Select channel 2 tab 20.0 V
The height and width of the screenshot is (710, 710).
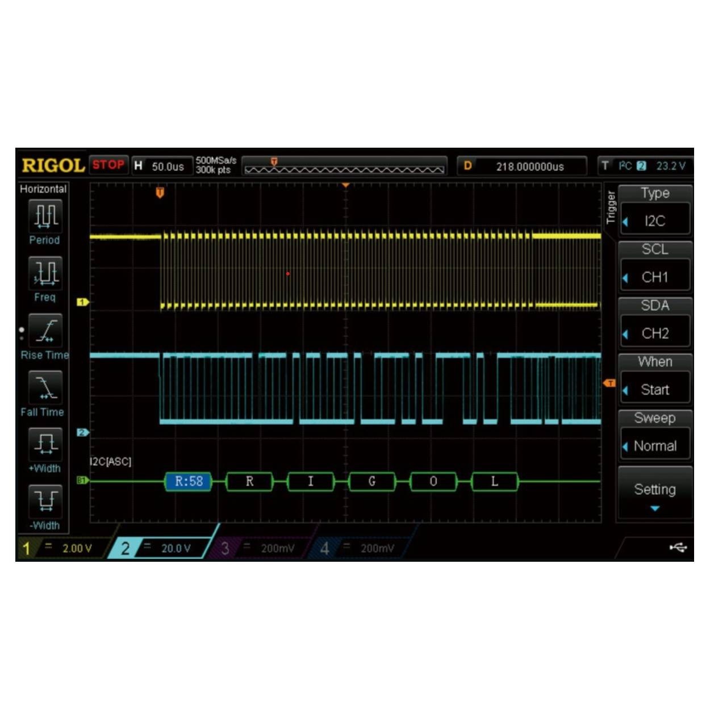coord(162,548)
